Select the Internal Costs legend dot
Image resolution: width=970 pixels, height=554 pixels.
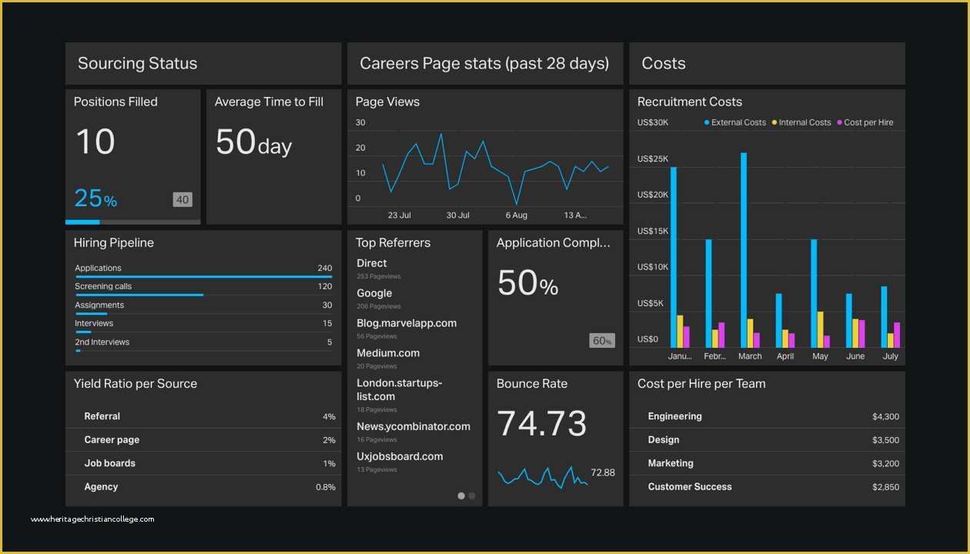774,122
